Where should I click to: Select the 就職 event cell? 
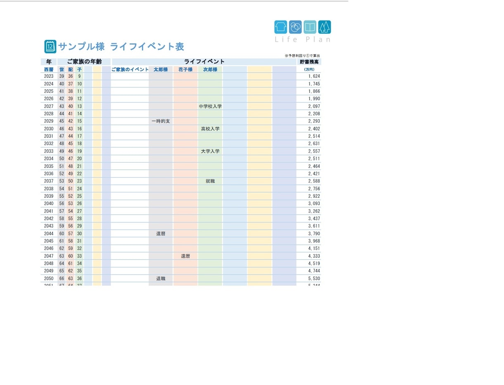(x=210, y=181)
